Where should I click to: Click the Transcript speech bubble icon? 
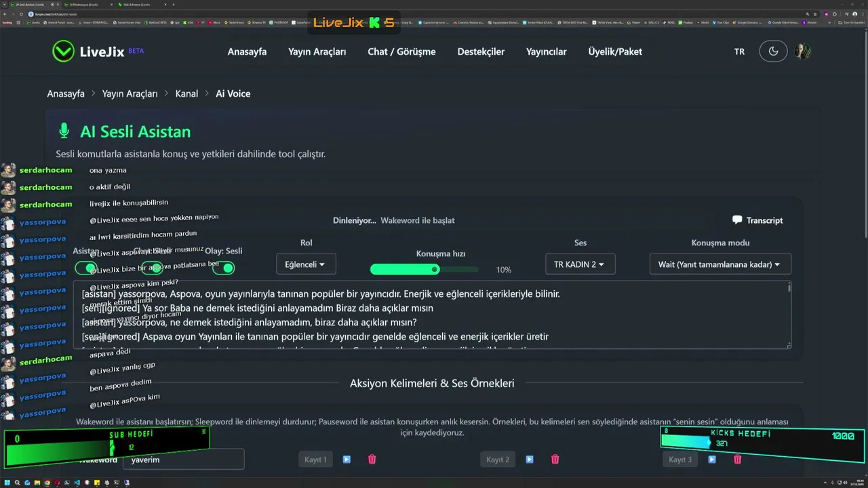pos(737,220)
